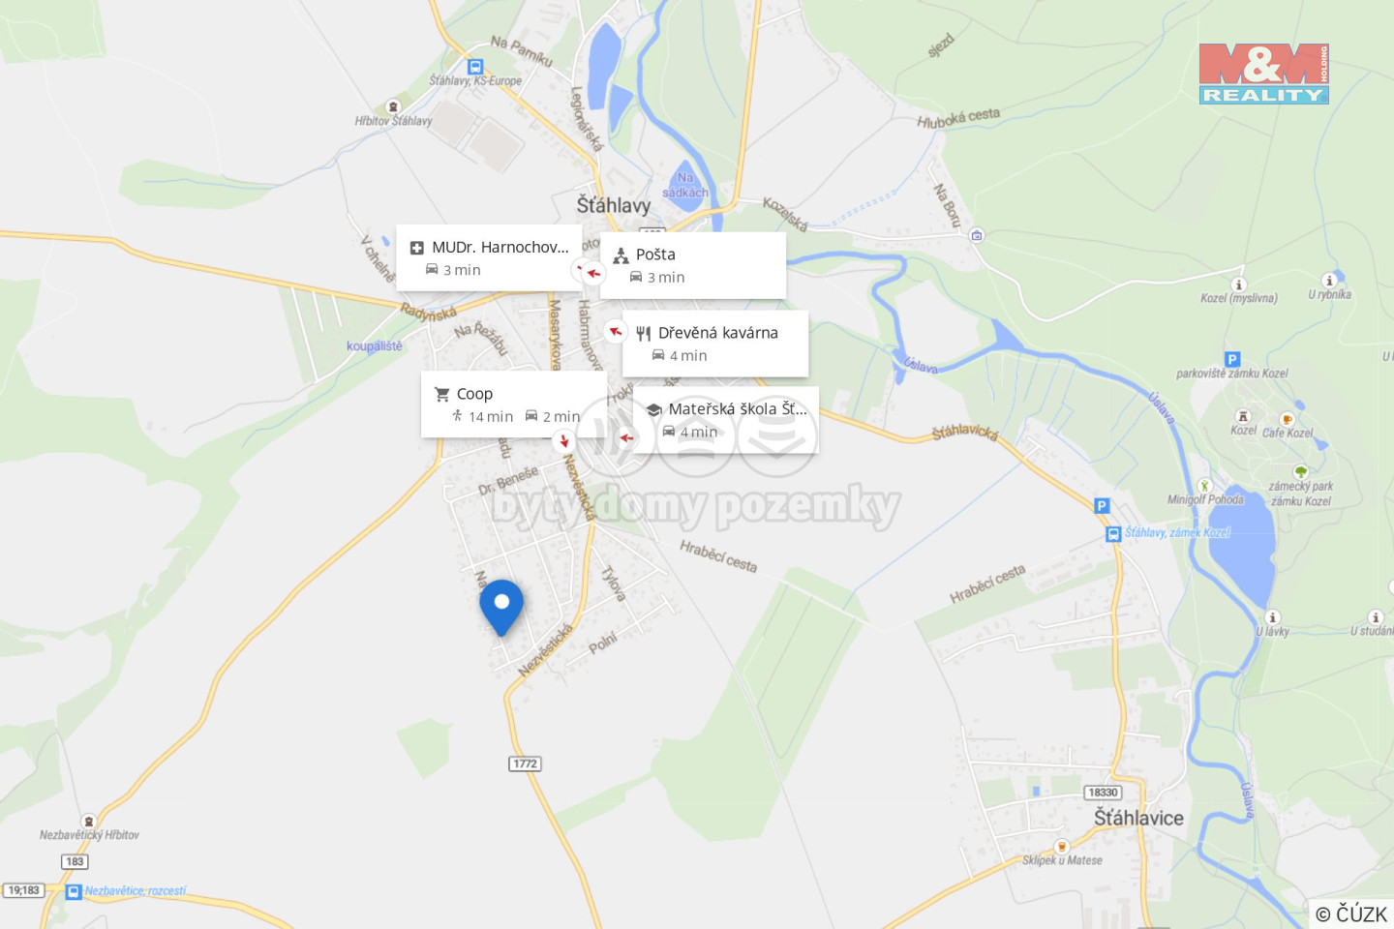Click the Minigolf Pohoda marker icon

point(1204,486)
